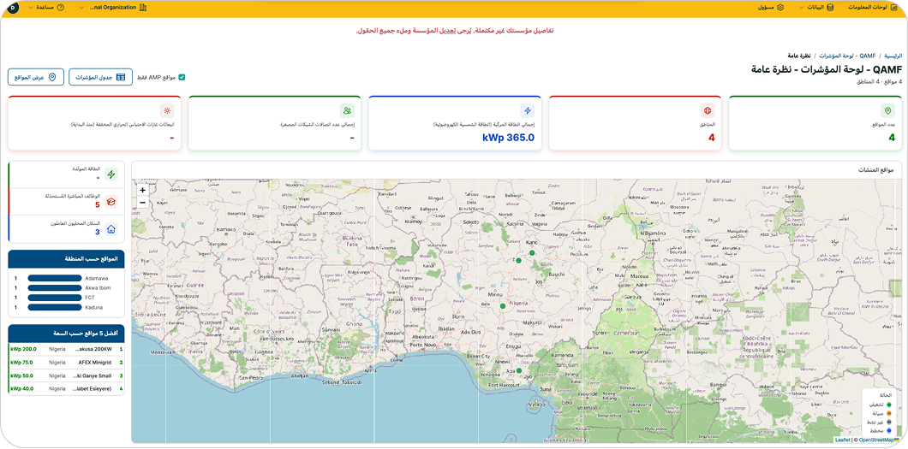This screenshot has width=908, height=449.
Task: Click the database icon next to البيانات
Action: point(830,7)
